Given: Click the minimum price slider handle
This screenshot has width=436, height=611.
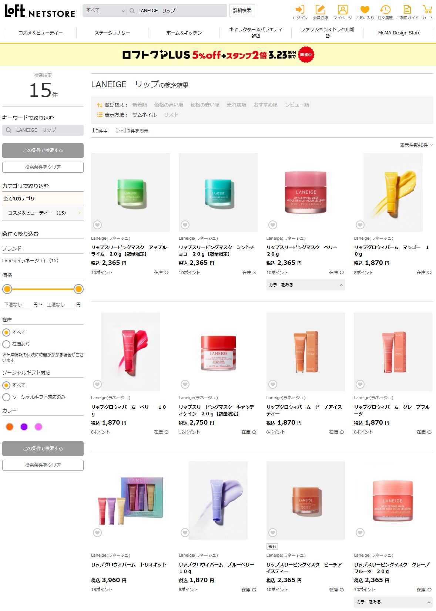Looking at the screenshot, I should (x=7, y=289).
